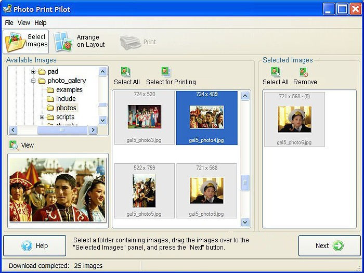
Task: Minimize the Photo Print Pilot window
Action: click(329, 9)
